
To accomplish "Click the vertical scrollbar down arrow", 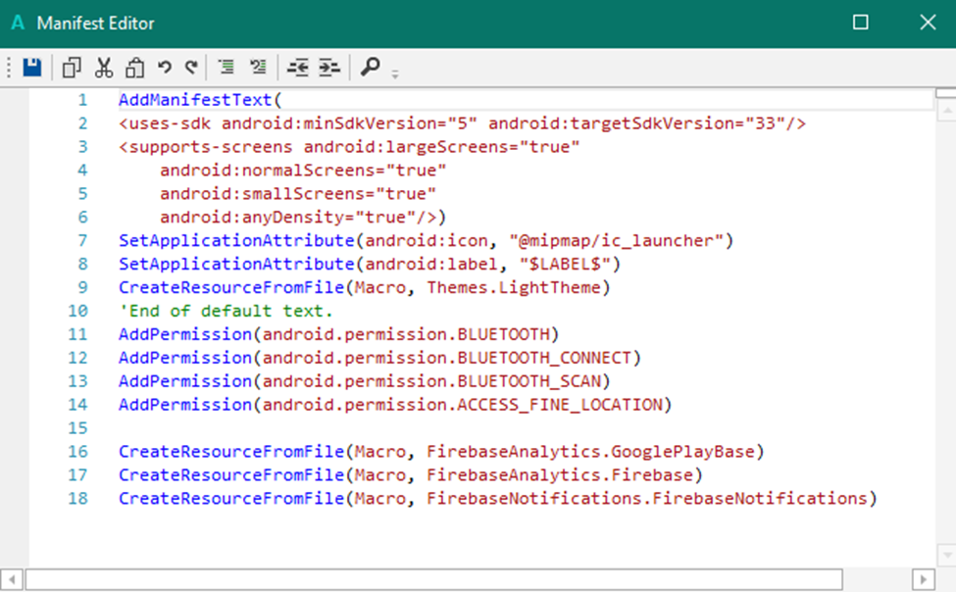I will (x=946, y=556).
